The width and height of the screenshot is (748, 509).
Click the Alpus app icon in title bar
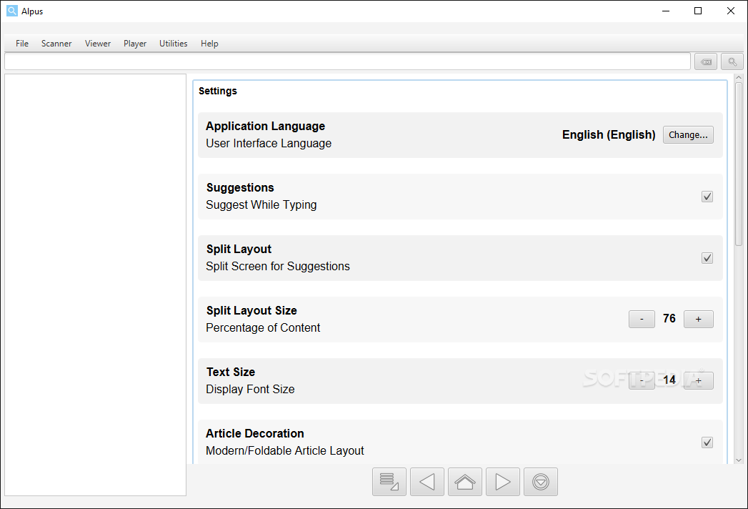point(11,11)
